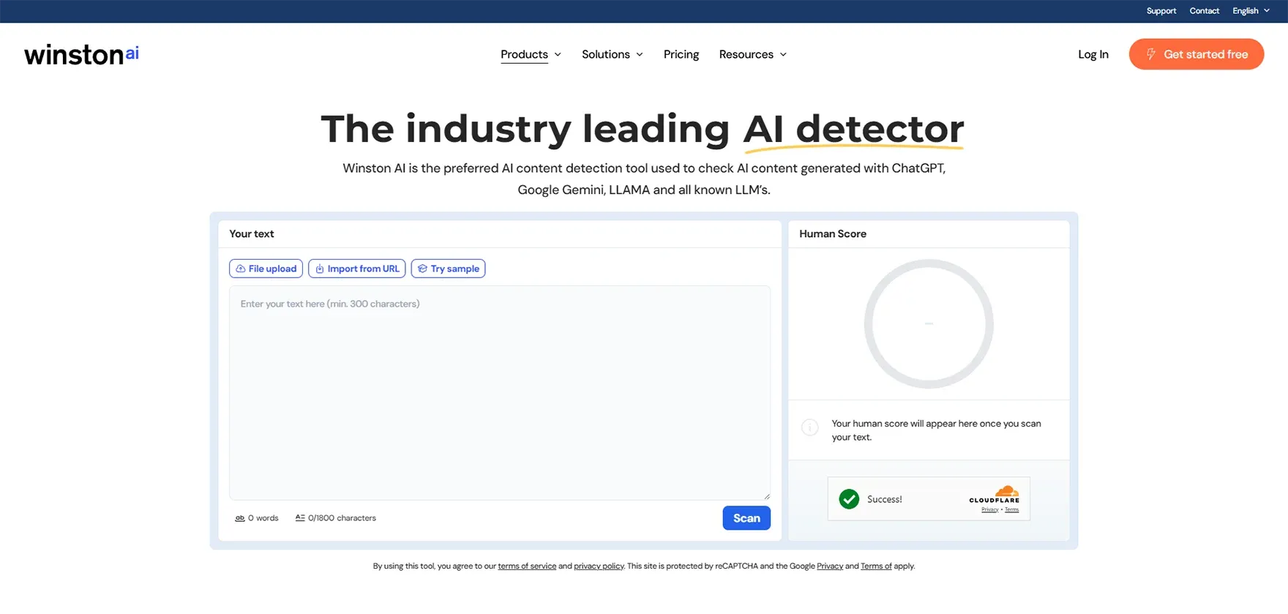Image resolution: width=1288 pixels, height=614 pixels.
Task: Click inside the Enter your text field
Action: tap(500, 393)
